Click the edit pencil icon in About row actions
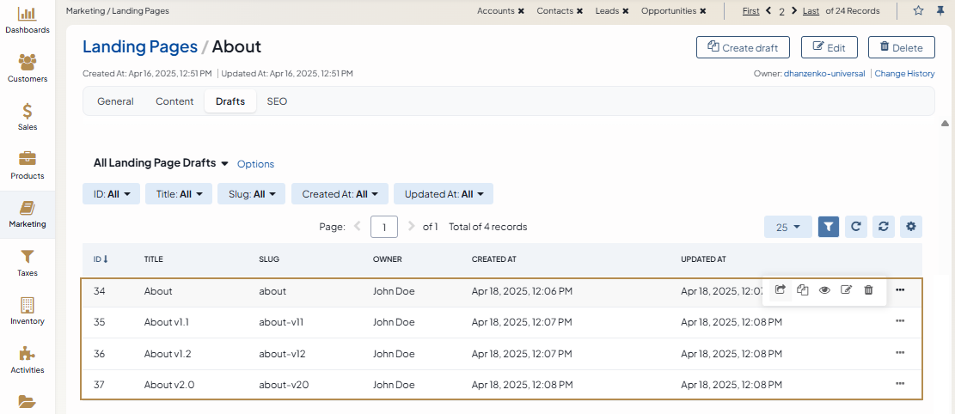 [x=846, y=290]
